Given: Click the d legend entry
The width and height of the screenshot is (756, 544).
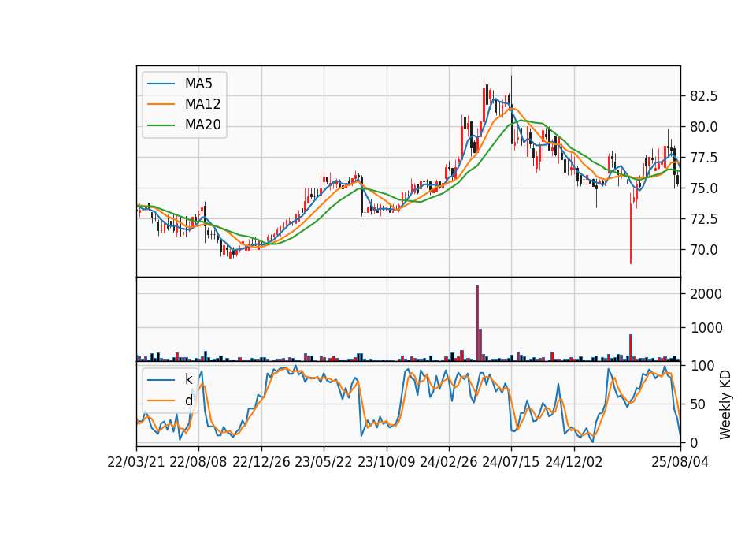Looking at the screenshot, I should [x=171, y=401].
